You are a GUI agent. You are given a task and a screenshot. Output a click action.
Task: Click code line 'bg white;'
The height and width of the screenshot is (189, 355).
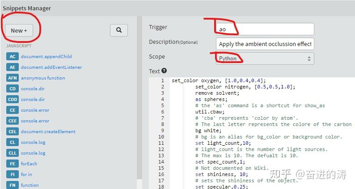pos(208,130)
